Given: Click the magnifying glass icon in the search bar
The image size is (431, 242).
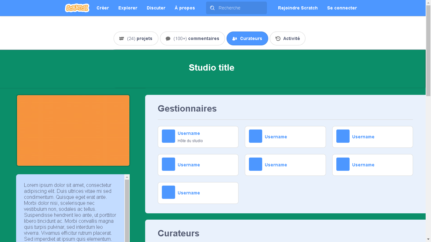Looking at the screenshot, I should pyautogui.click(x=212, y=8).
